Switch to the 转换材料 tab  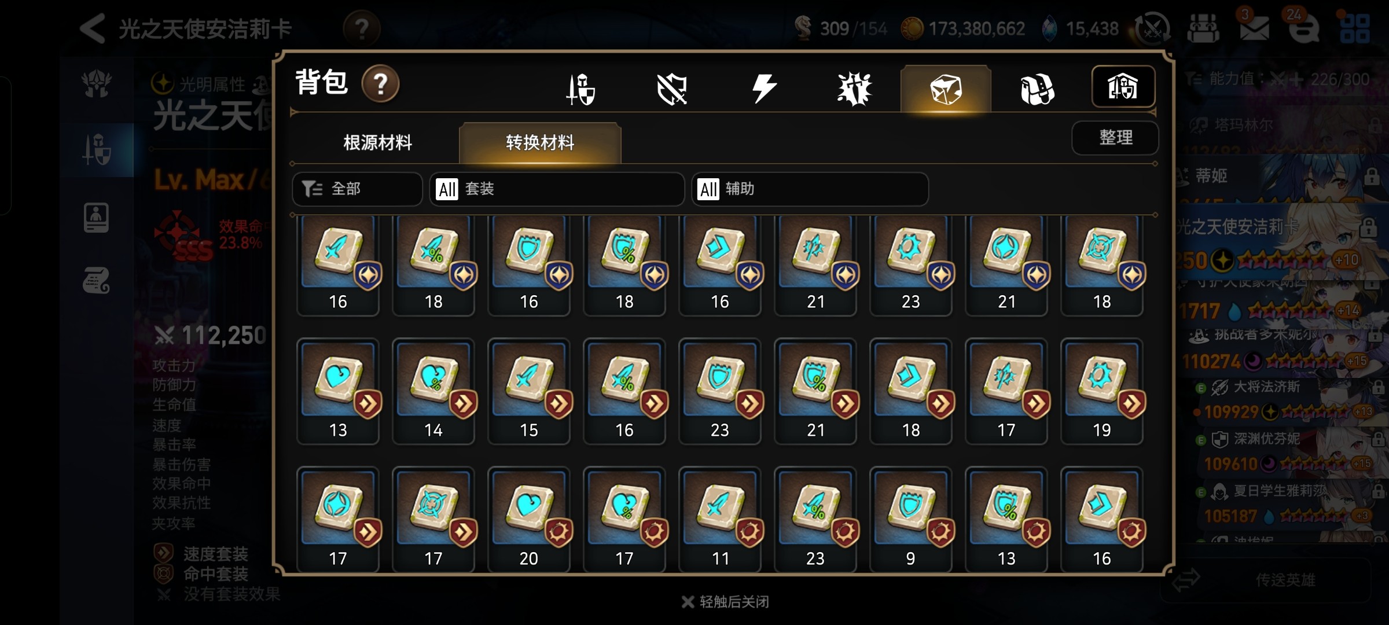(x=540, y=142)
